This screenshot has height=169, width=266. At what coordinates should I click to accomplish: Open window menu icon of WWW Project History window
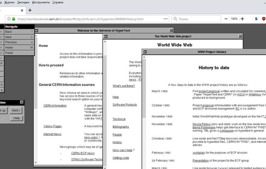(145, 52)
